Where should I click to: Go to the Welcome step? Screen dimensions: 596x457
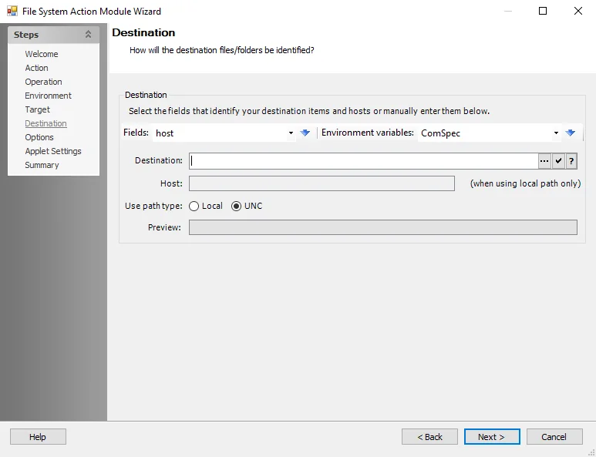(42, 54)
